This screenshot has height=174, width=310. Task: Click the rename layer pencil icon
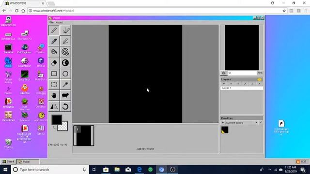(245, 84)
